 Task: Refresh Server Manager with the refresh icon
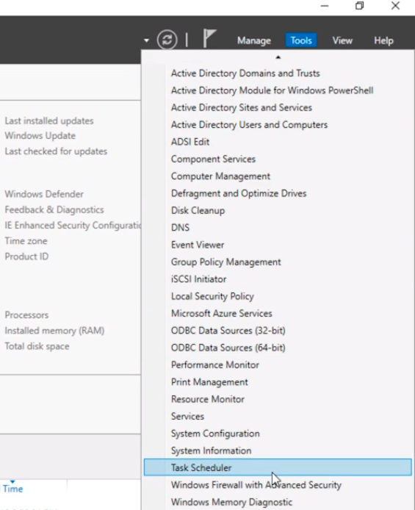(x=167, y=40)
